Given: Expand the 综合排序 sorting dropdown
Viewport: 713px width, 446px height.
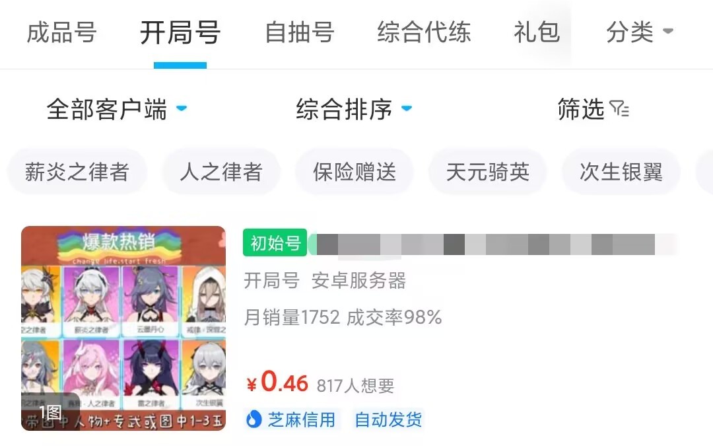Looking at the screenshot, I should pos(354,109).
